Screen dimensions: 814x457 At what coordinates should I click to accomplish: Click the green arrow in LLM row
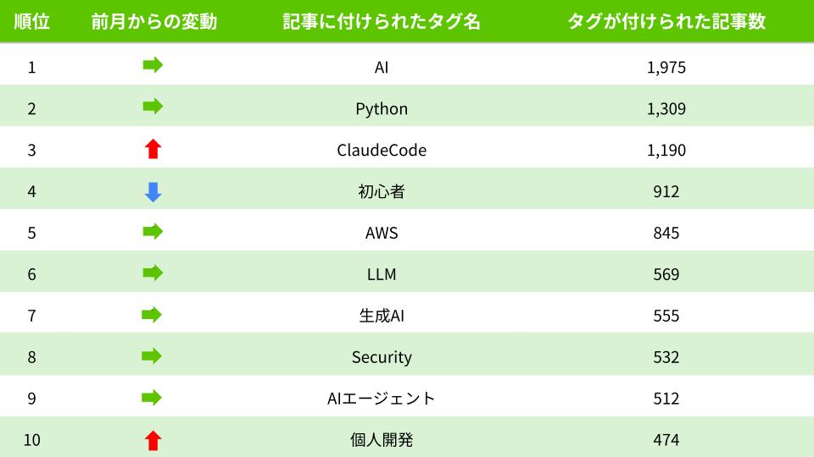point(153,273)
